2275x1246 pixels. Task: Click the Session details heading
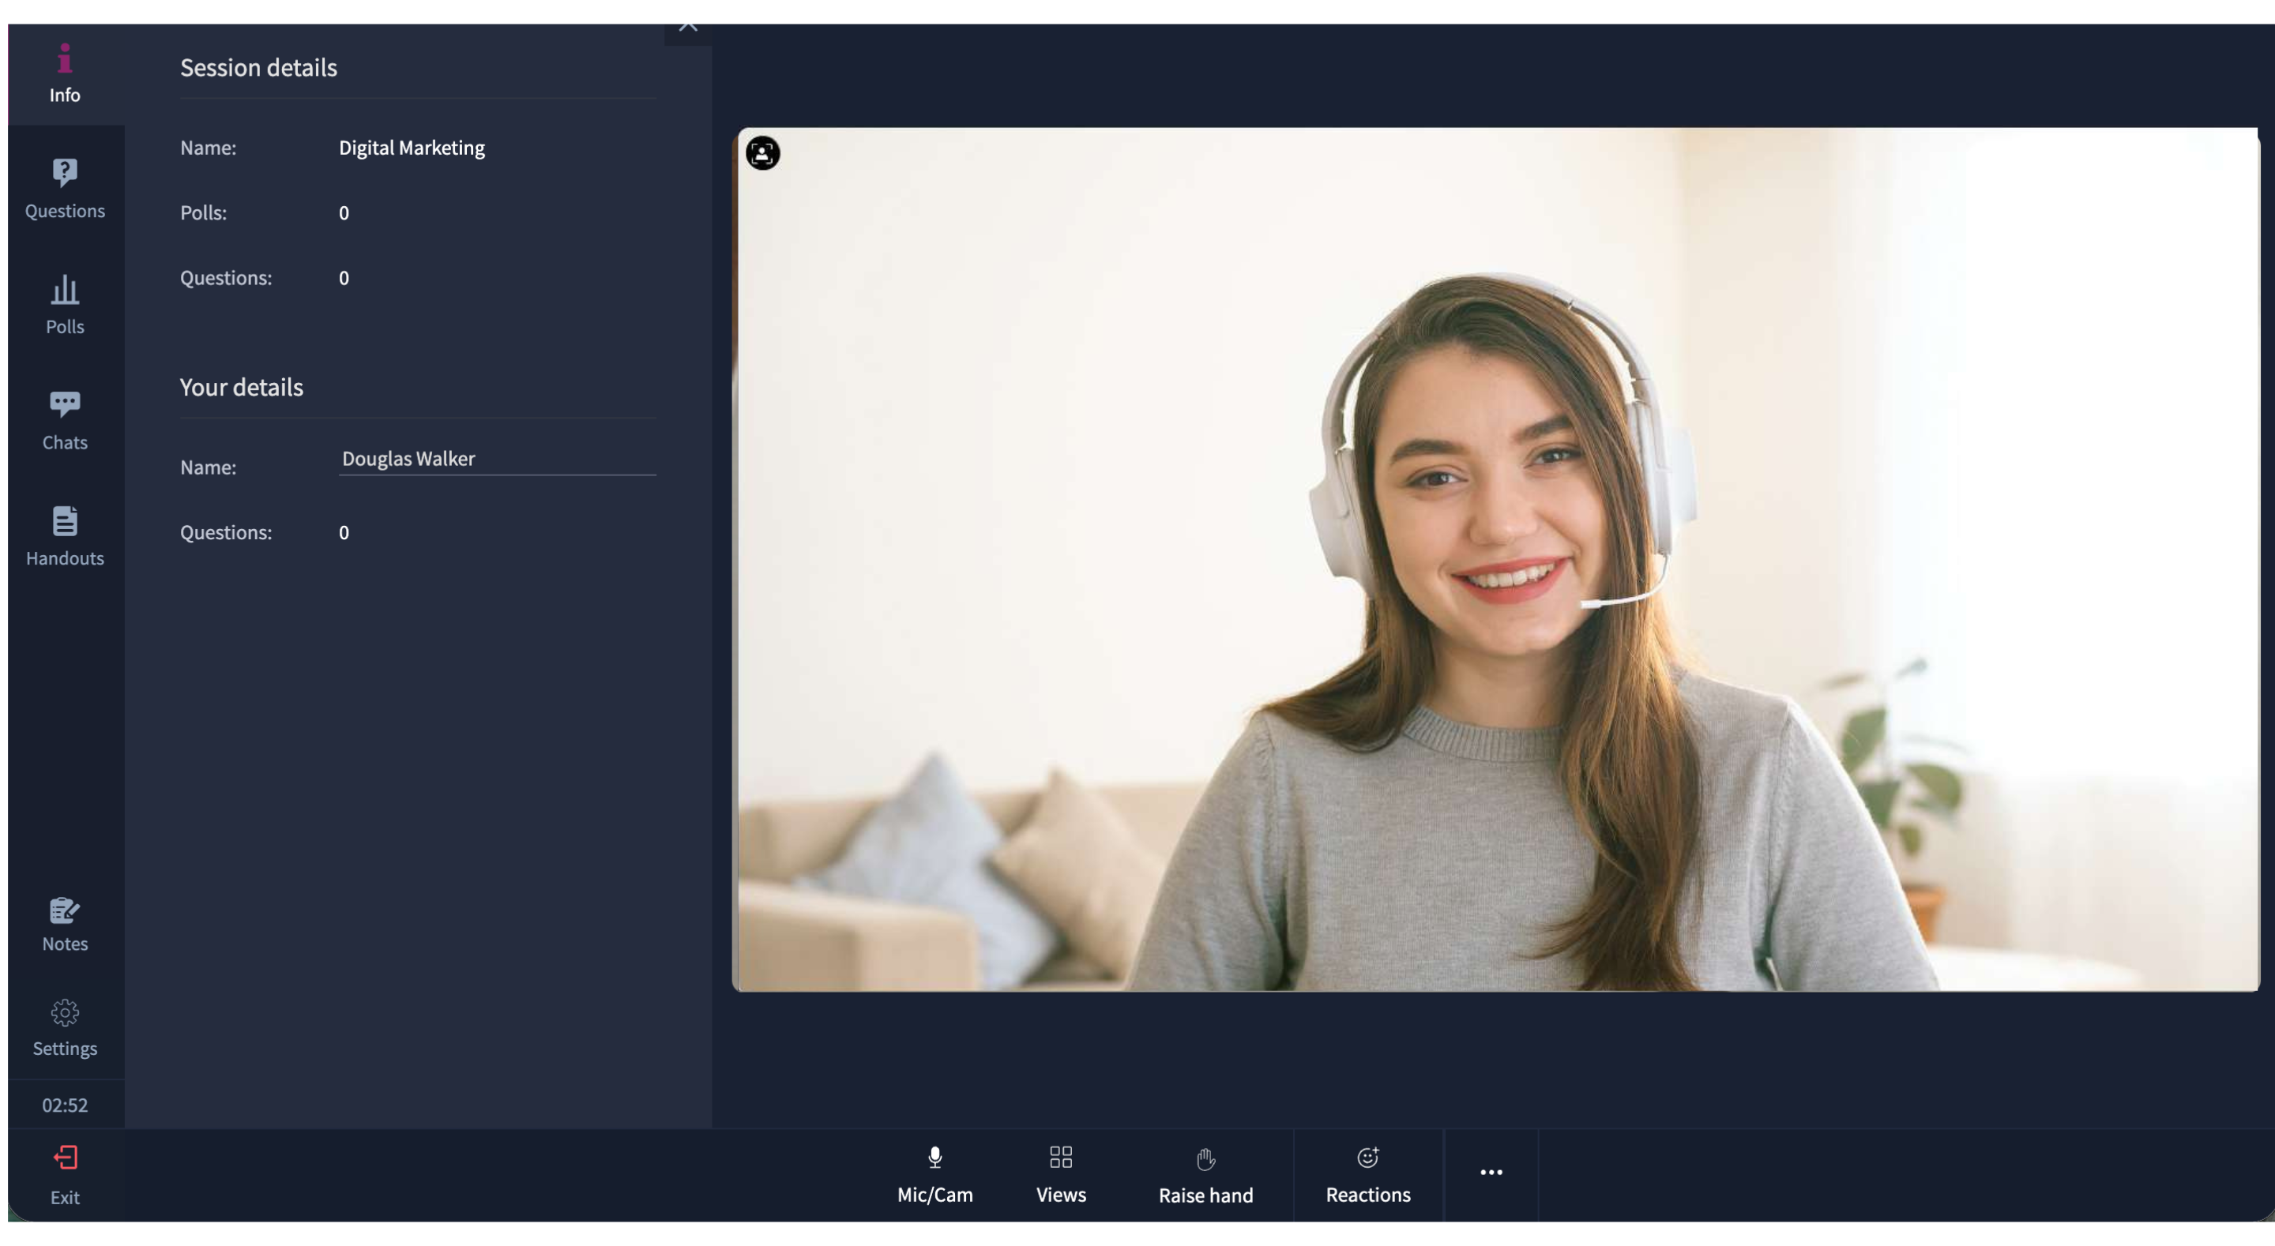[258, 67]
